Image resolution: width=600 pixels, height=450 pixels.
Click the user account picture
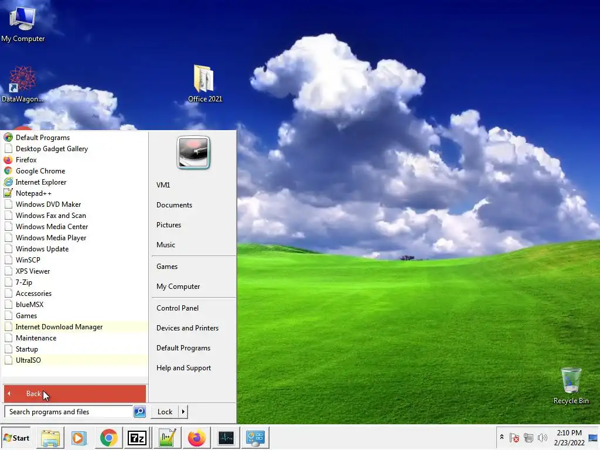pyautogui.click(x=193, y=152)
